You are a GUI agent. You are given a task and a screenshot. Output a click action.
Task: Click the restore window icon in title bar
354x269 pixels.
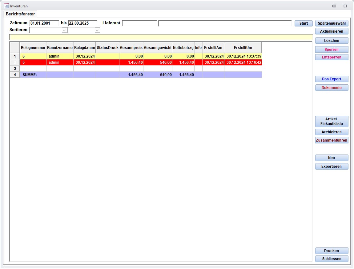tap(334, 6)
